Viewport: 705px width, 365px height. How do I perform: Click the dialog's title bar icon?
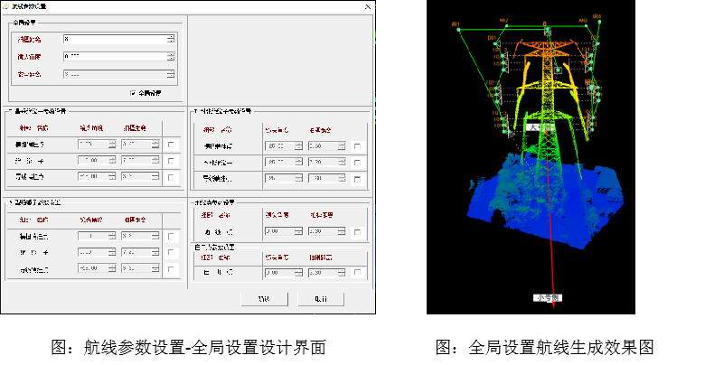click(x=5, y=6)
